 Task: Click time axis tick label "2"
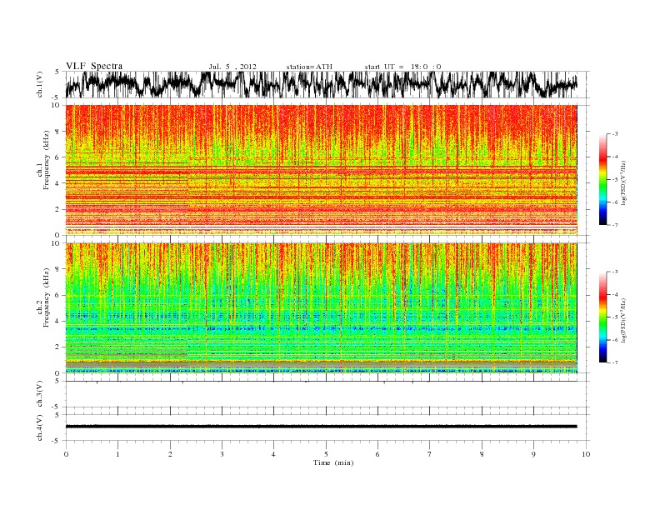(170, 454)
